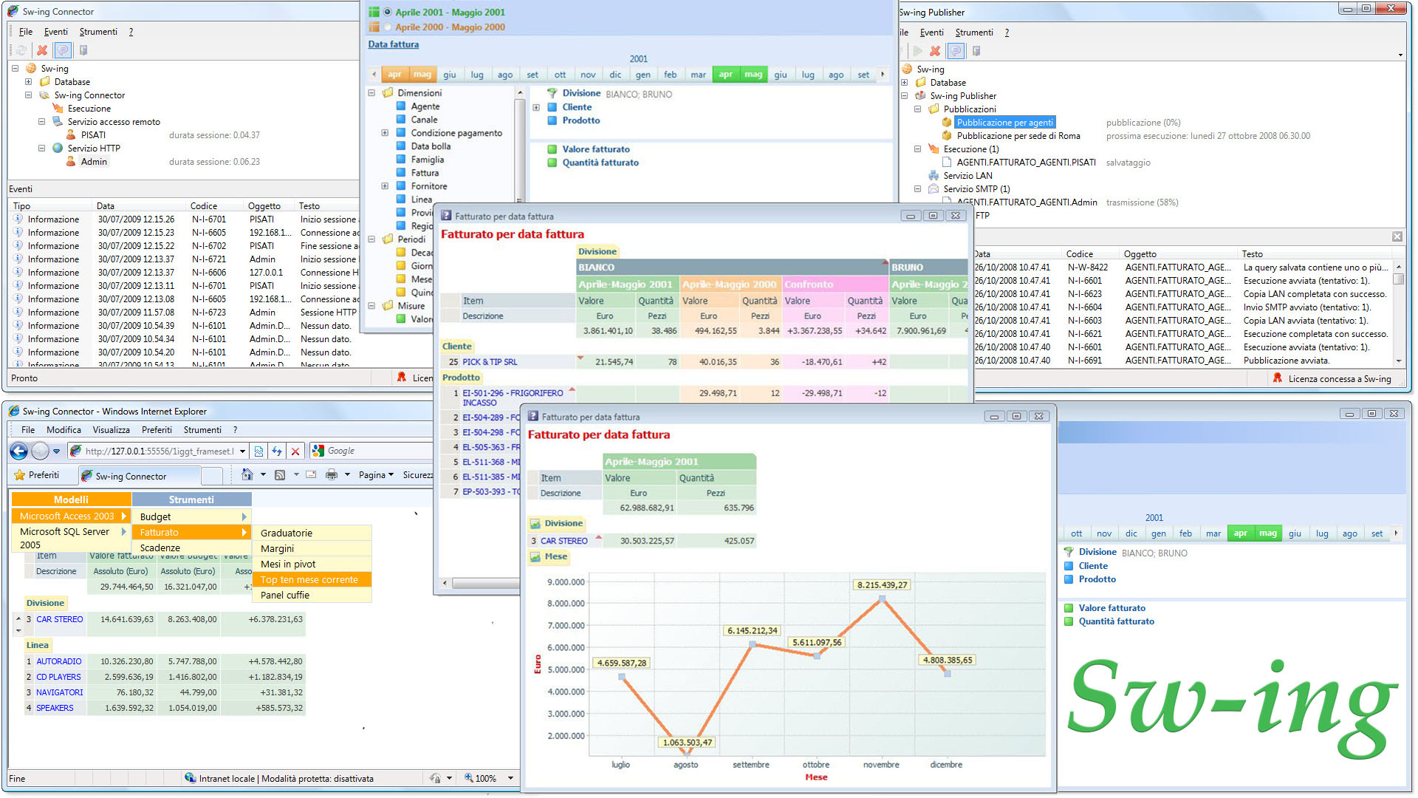
Task: Toggle 'nov' month in bottom-right Sw-ing panel
Action: tap(1104, 533)
